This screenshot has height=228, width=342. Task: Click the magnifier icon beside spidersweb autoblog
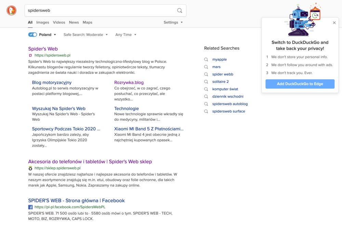click(x=206, y=104)
